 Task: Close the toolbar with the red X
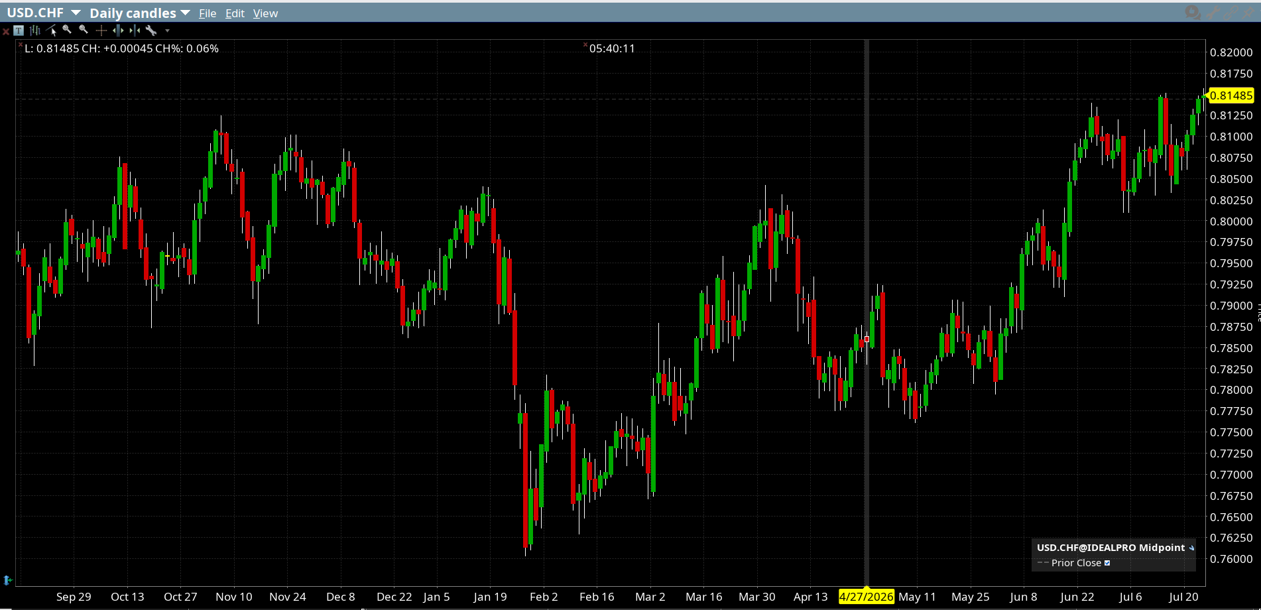pos(5,31)
